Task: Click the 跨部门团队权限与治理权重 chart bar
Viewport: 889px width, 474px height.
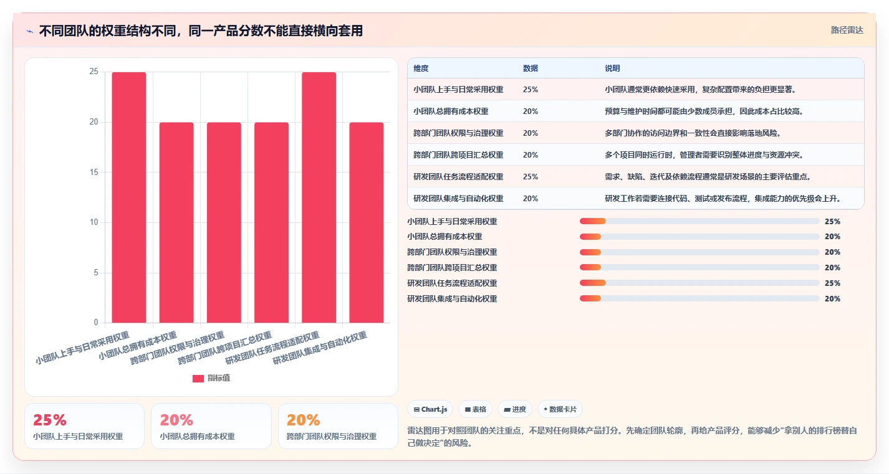Action: coord(224,222)
